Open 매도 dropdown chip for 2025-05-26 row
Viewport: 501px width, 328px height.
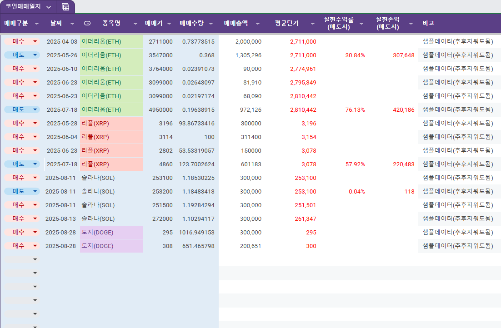point(22,55)
